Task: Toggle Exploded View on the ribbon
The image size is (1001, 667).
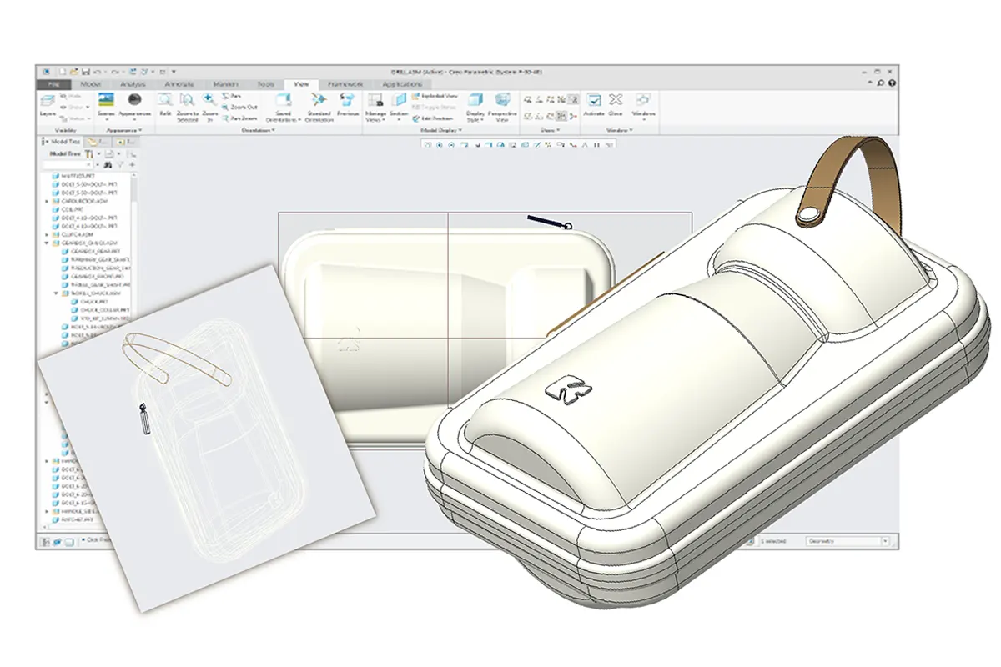Action: tap(432, 96)
